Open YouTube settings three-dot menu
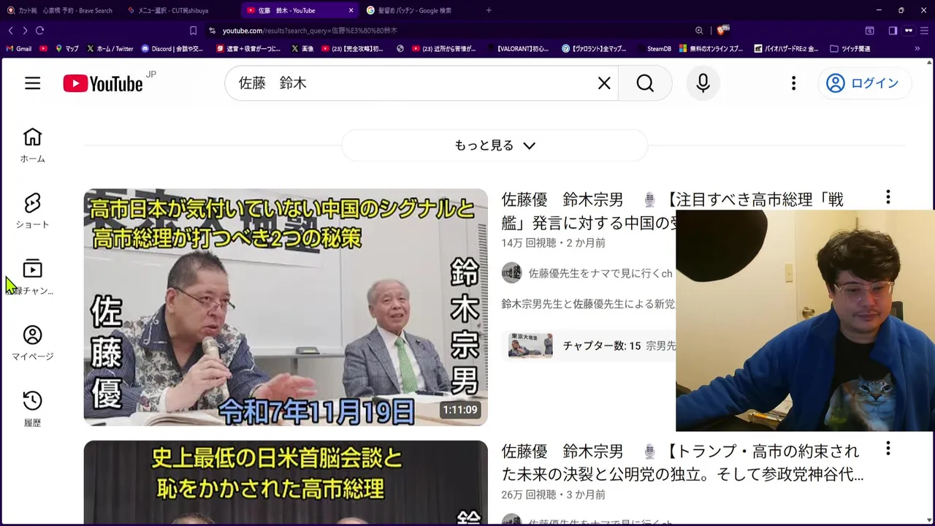Image resolution: width=935 pixels, height=526 pixels. pyautogui.click(x=793, y=83)
